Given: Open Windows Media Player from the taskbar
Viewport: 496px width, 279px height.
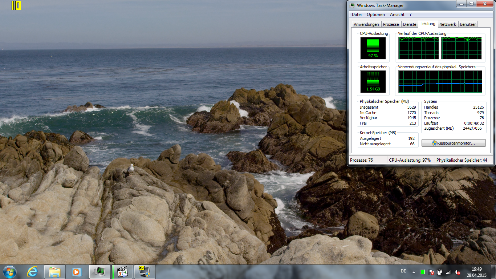Looking at the screenshot, I should (x=76, y=272).
